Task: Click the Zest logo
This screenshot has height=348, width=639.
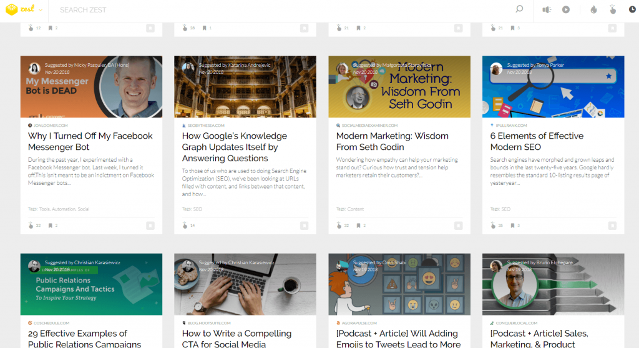Action: coord(20,9)
